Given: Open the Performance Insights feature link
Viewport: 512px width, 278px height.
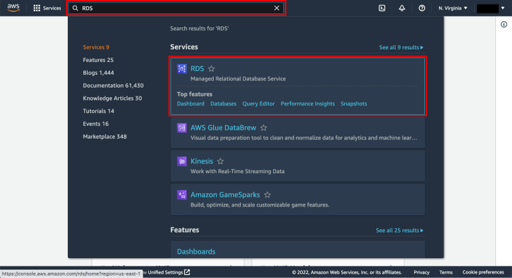Looking at the screenshot, I should (x=308, y=104).
